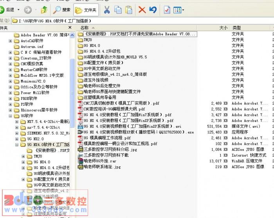
Task: Collapse UG NX4.0软件 tree node
Action: [x=17, y=145]
